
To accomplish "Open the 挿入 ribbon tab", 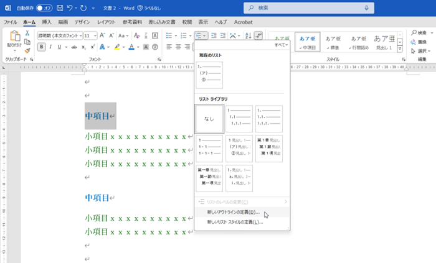I will [x=47, y=22].
